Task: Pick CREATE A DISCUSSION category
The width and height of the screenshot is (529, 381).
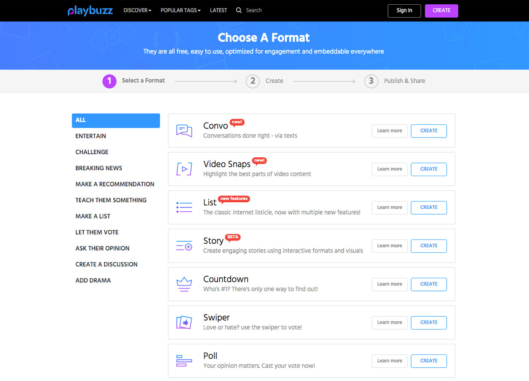Action: coord(106,264)
